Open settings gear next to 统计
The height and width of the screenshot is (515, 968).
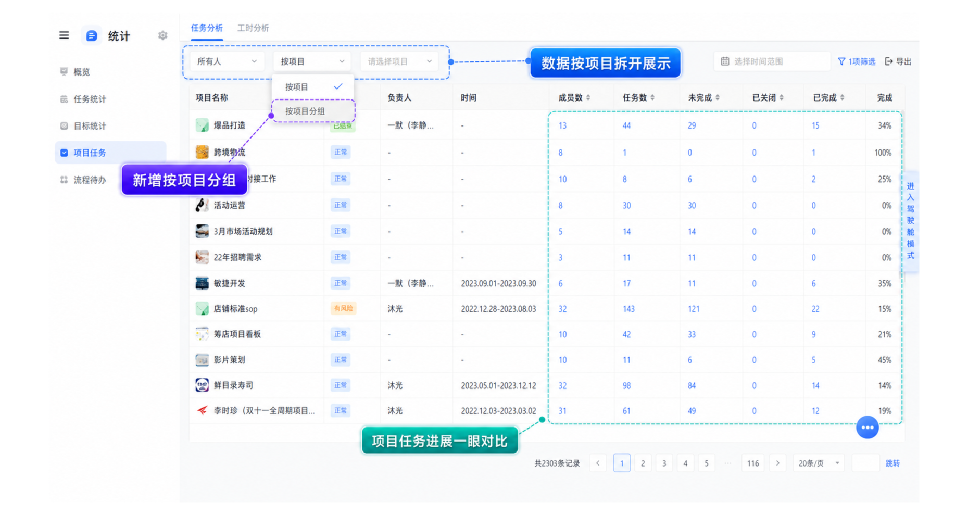[162, 35]
